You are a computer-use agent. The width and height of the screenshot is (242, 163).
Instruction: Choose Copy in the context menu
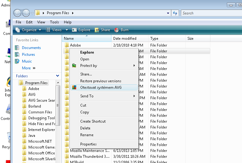[104, 112]
